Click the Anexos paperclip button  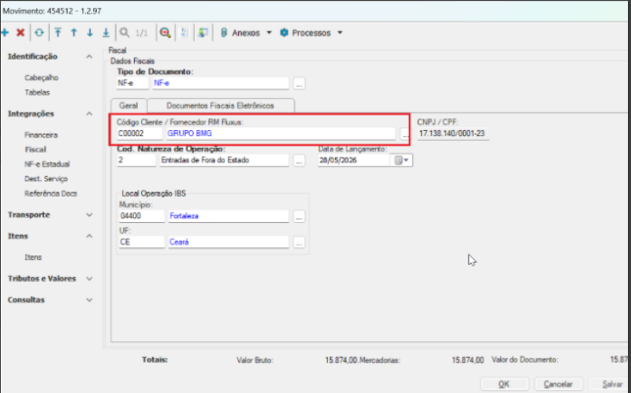tap(241, 32)
